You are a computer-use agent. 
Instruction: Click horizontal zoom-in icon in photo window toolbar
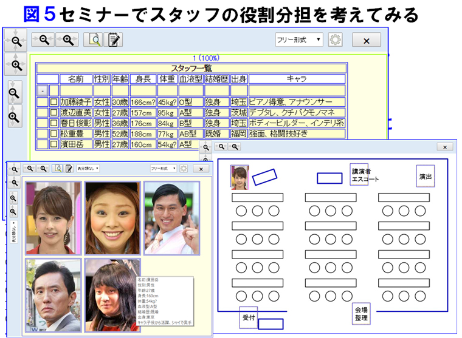point(43,168)
